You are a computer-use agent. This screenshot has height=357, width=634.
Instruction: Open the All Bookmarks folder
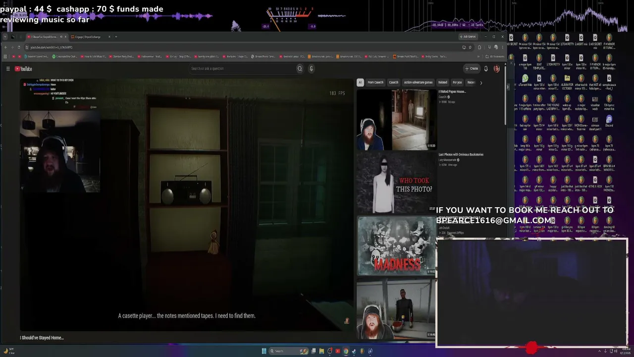(495, 57)
